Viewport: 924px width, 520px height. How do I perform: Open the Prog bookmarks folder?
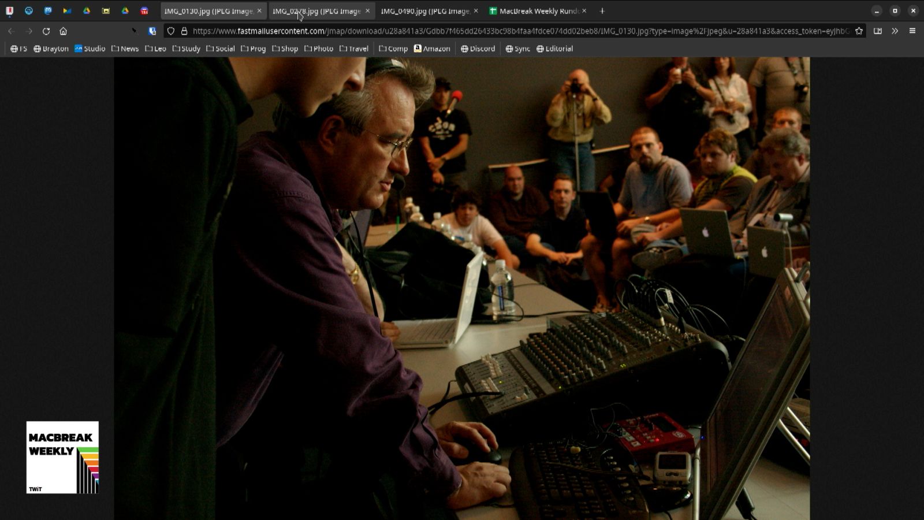coord(254,49)
